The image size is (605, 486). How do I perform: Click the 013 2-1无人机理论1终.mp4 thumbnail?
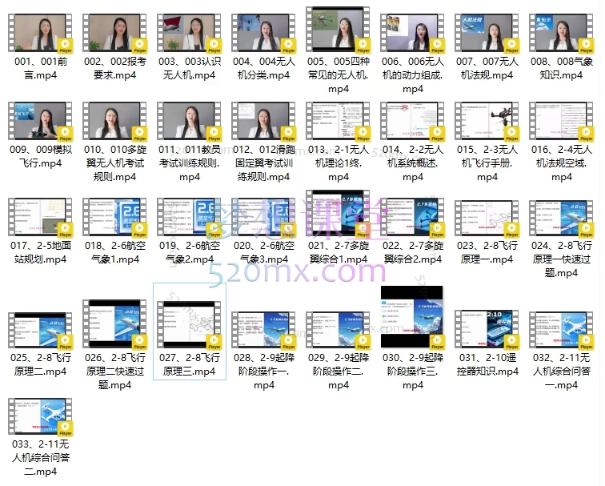(338, 122)
